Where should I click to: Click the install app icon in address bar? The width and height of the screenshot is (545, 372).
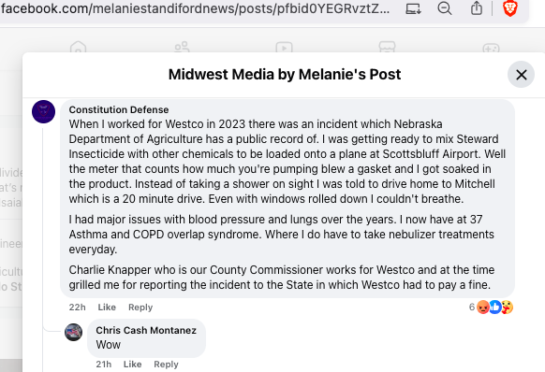[414, 8]
